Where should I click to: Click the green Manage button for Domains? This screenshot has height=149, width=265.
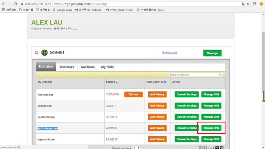pos(212,53)
